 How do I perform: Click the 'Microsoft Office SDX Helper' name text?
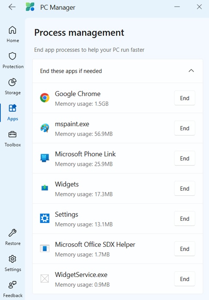click(95, 245)
